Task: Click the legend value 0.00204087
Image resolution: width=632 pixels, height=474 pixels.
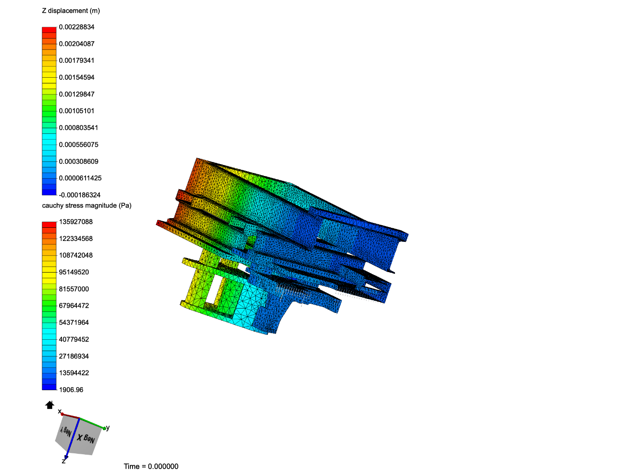Action: pos(77,43)
